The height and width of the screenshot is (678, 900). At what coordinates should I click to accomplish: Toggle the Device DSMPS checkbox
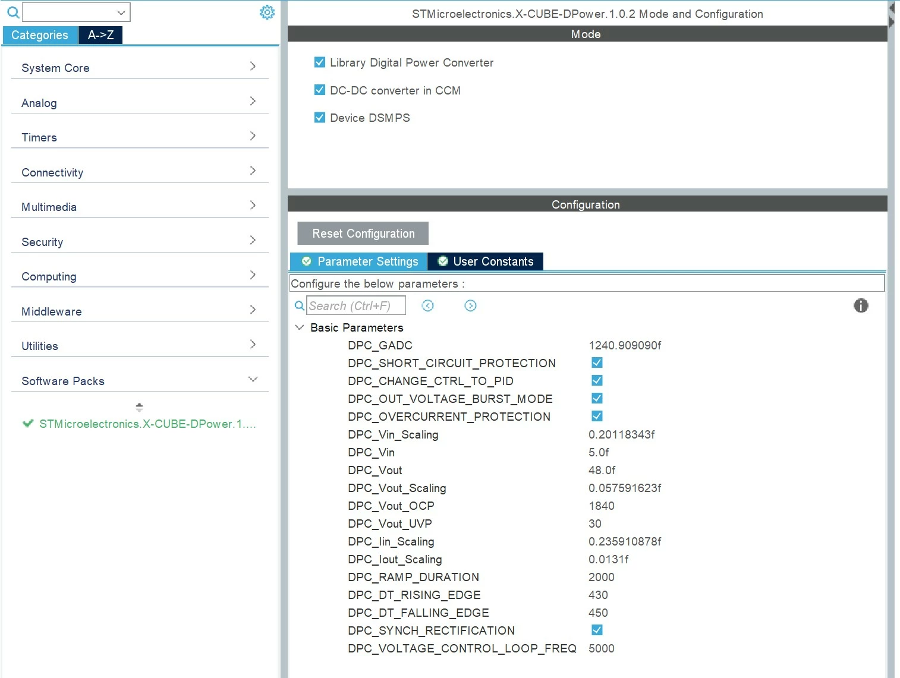pyautogui.click(x=320, y=118)
